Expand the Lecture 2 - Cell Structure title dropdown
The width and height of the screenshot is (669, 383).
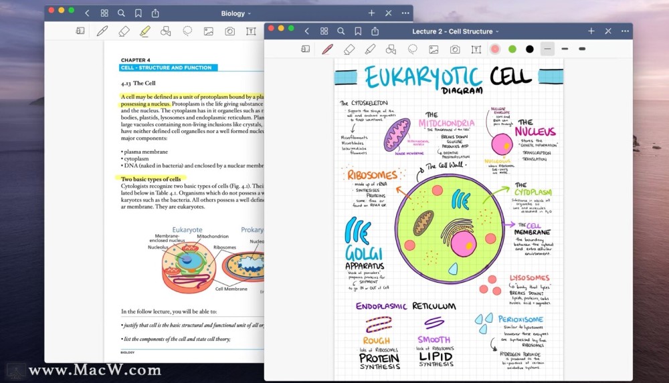click(x=455, y=31)
